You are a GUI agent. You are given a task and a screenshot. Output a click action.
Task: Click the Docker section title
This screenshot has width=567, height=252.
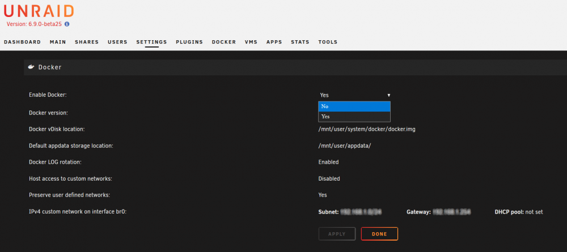[50, 67]
